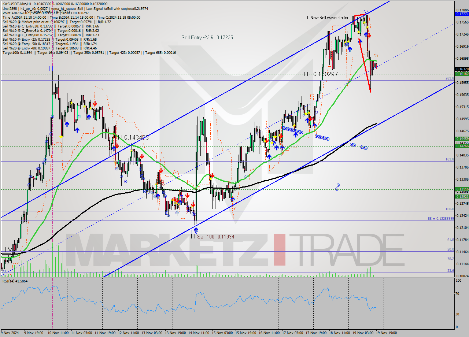469x337 pixels.
Task: Click the 'Sell 100 | 0.11934' label
Action: (x=216, y=237)
